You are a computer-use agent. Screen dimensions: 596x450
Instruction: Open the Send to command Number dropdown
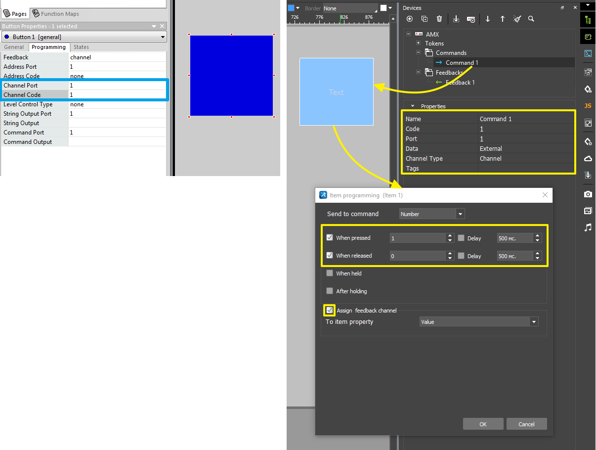432,214
